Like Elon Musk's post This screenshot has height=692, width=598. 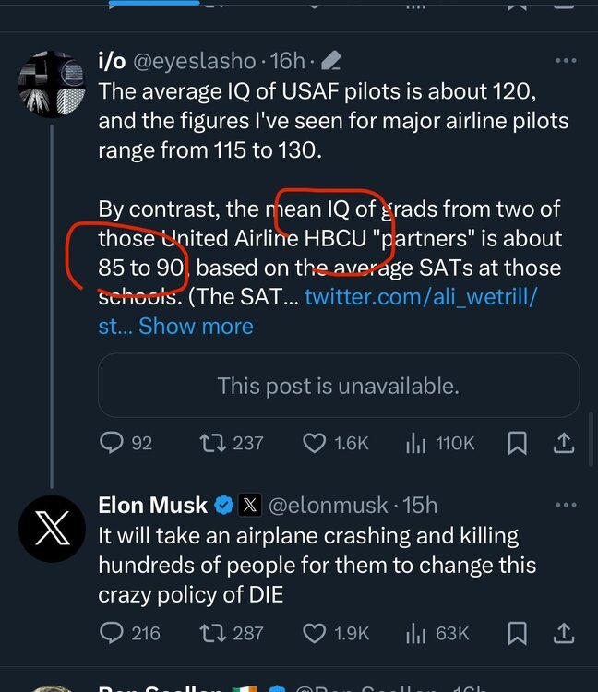(x=315, y=633)
